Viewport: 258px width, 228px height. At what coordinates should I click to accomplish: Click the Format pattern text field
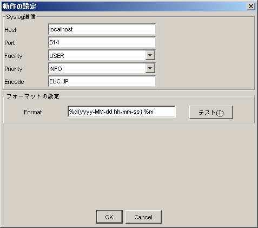tap(122, 112)
